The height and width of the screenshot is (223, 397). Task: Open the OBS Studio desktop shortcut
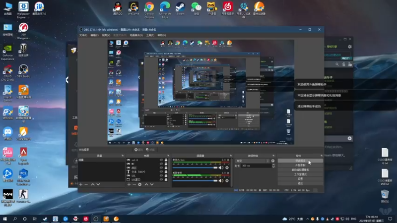pos(23,71)
